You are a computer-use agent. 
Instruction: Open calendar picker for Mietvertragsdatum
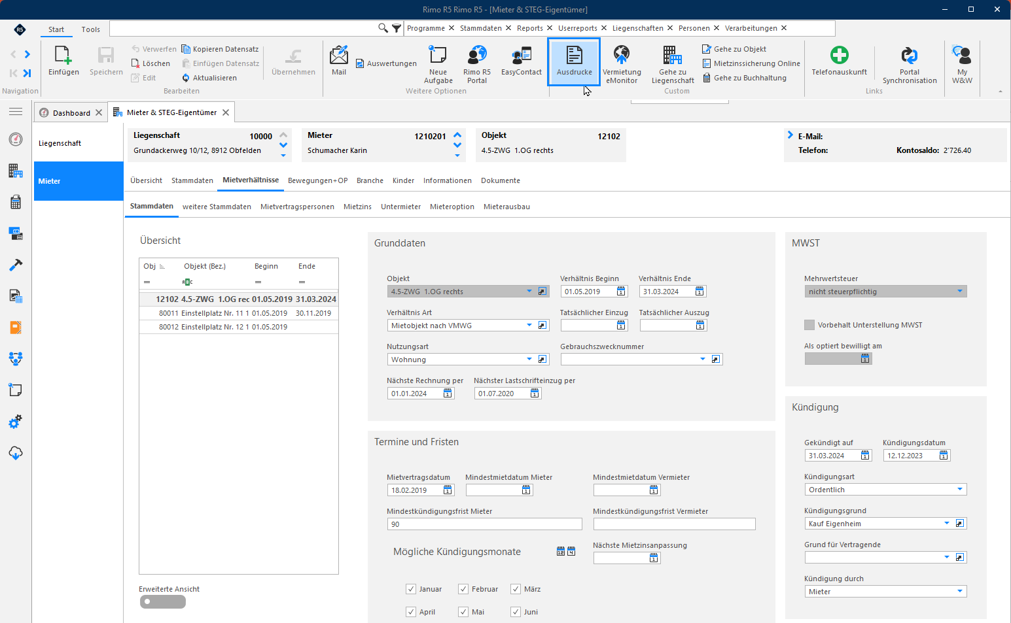click(x=448, y=490)
